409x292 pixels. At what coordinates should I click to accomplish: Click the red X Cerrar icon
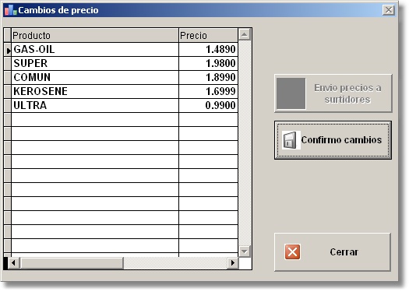pos(292,252)
